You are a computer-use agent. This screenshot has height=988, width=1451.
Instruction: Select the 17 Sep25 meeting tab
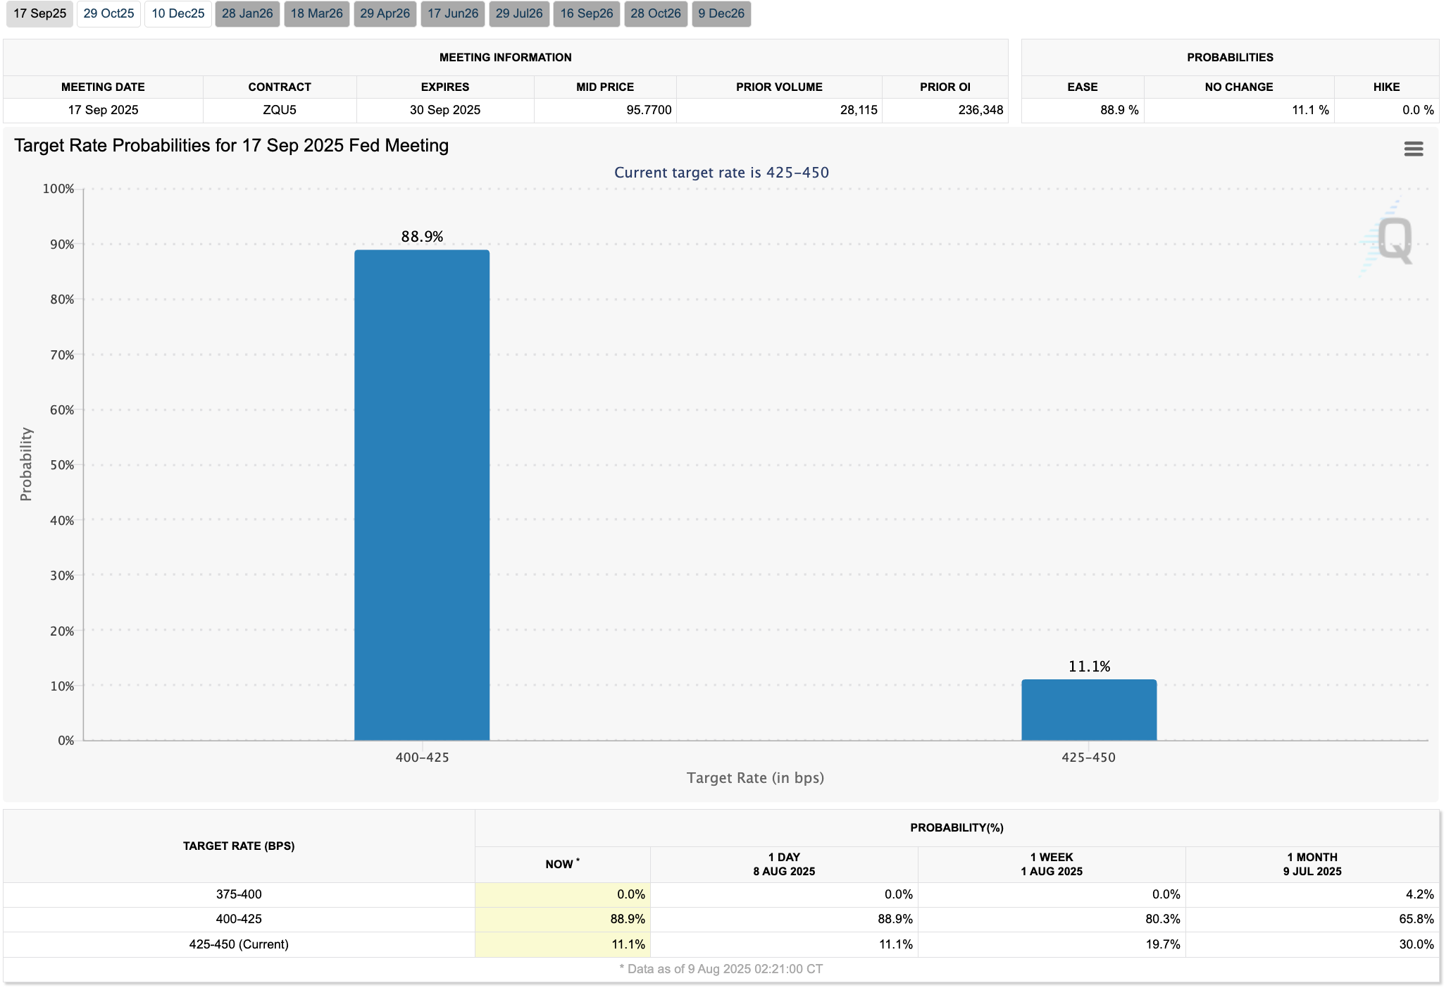coord(39,13)
